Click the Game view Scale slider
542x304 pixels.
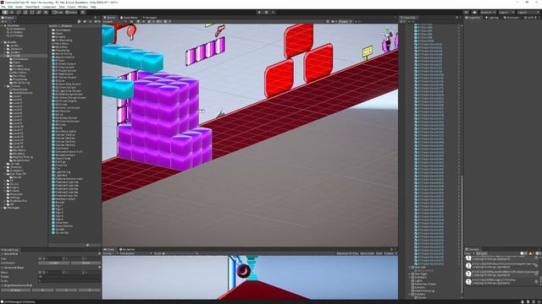pos(180,253)
